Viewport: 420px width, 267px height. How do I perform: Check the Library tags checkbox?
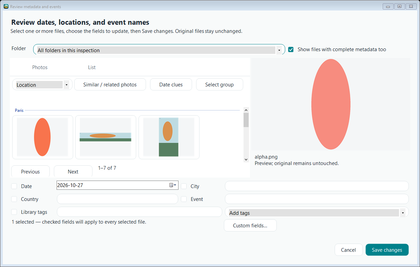(x=14, y=212)
